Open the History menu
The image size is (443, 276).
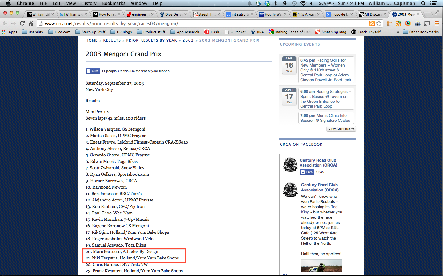click(89, 3)
